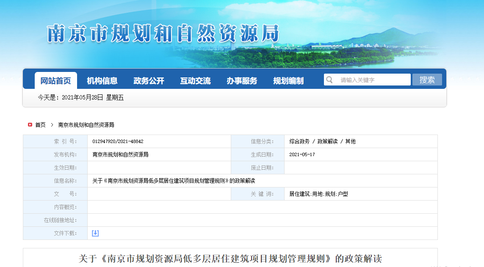Image resolution: width=484 pixels, height=267 pixels.
Task: Select index number 012947920/2021-48842
Action: (118, 141)
